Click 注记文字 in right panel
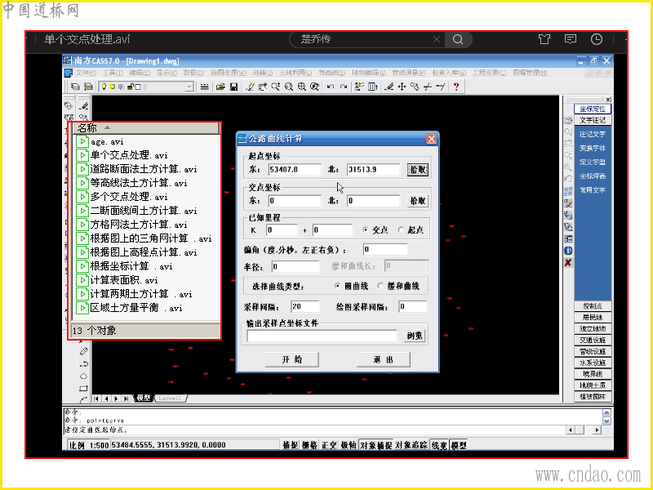 [x=593, y=134]
